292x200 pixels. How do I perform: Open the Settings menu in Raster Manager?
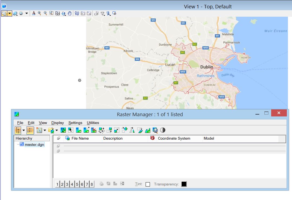tap(75, 123)
